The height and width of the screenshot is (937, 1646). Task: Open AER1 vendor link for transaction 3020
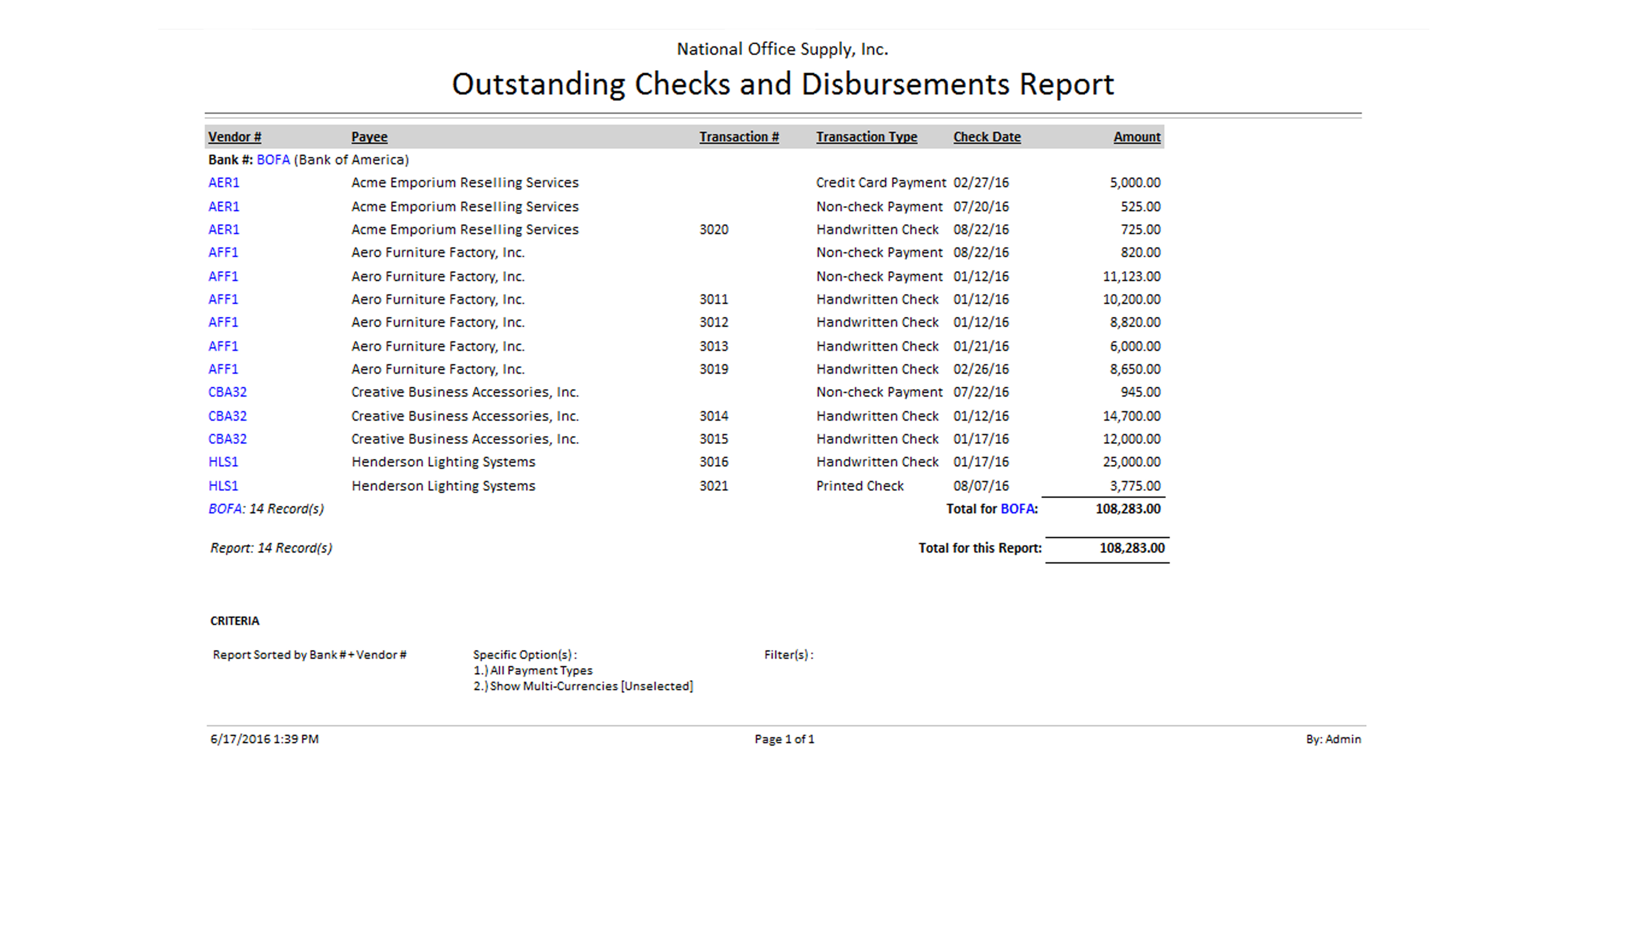tap(224, 230)
